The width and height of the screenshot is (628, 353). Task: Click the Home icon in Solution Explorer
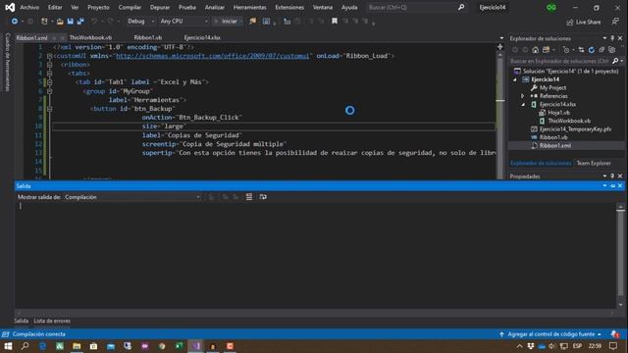[535, 50]
